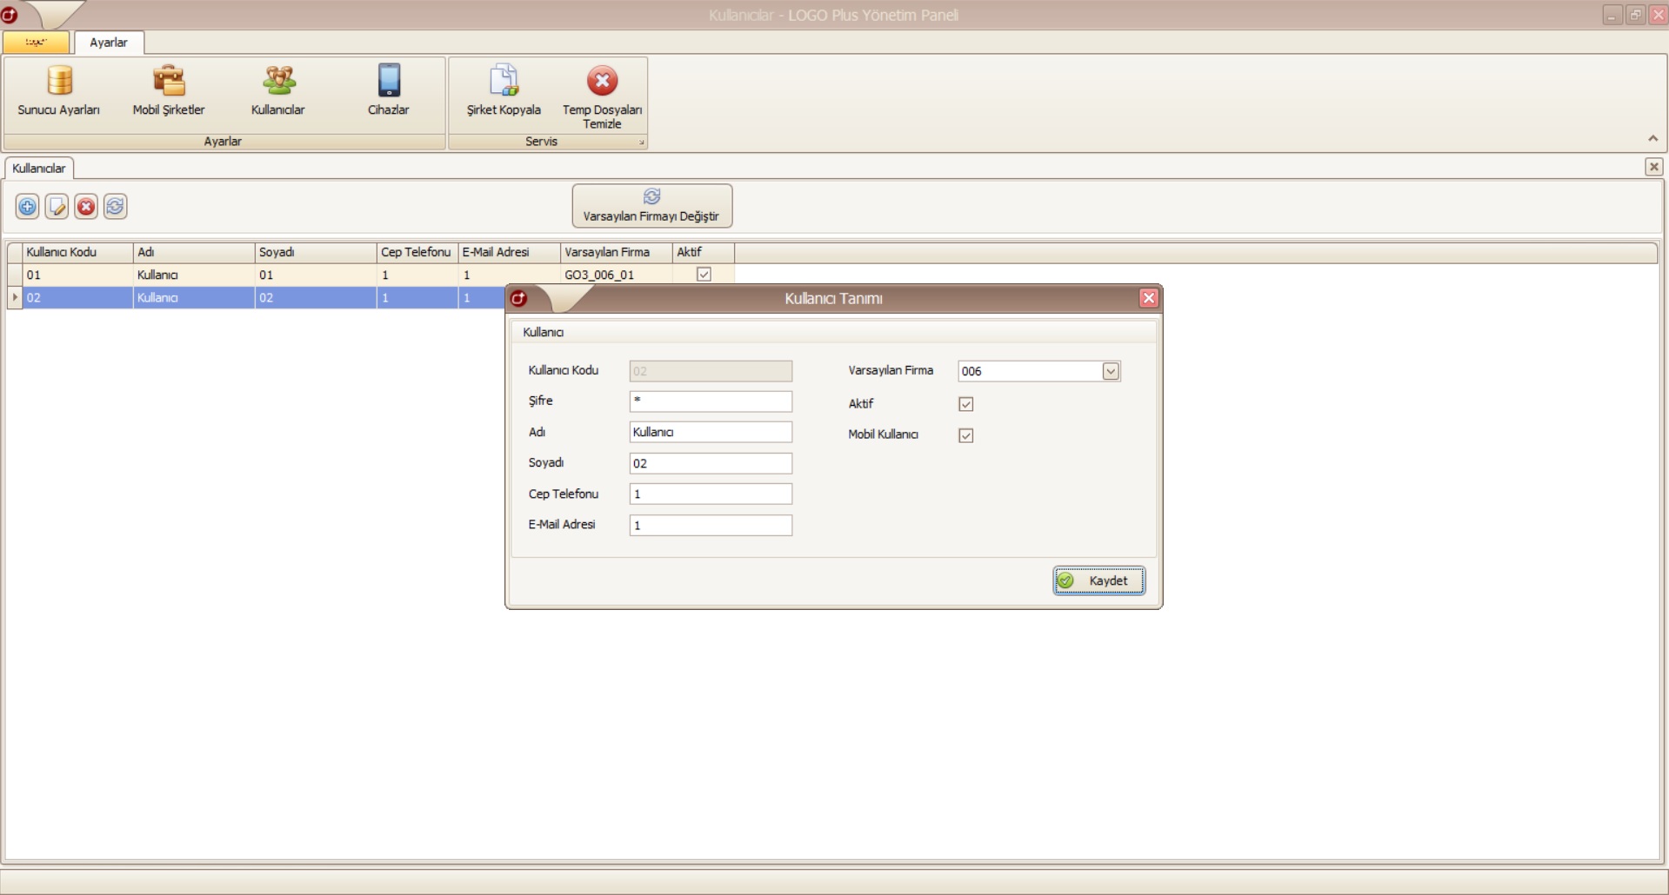Switch to Ayarlar ribbon tab
Viewport: 1669px width, 895px height.
109,43
